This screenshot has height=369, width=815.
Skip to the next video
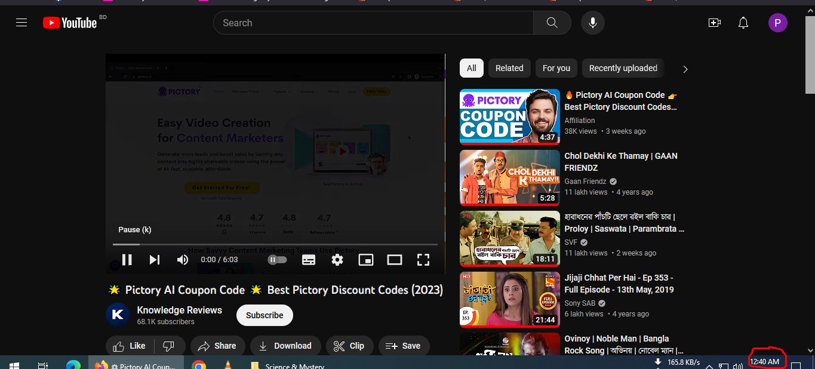(x=155, y=260)
